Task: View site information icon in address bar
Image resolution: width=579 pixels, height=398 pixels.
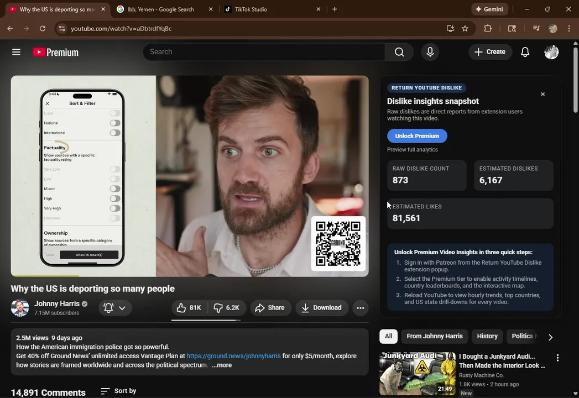Action: click(x=62, y=28)
